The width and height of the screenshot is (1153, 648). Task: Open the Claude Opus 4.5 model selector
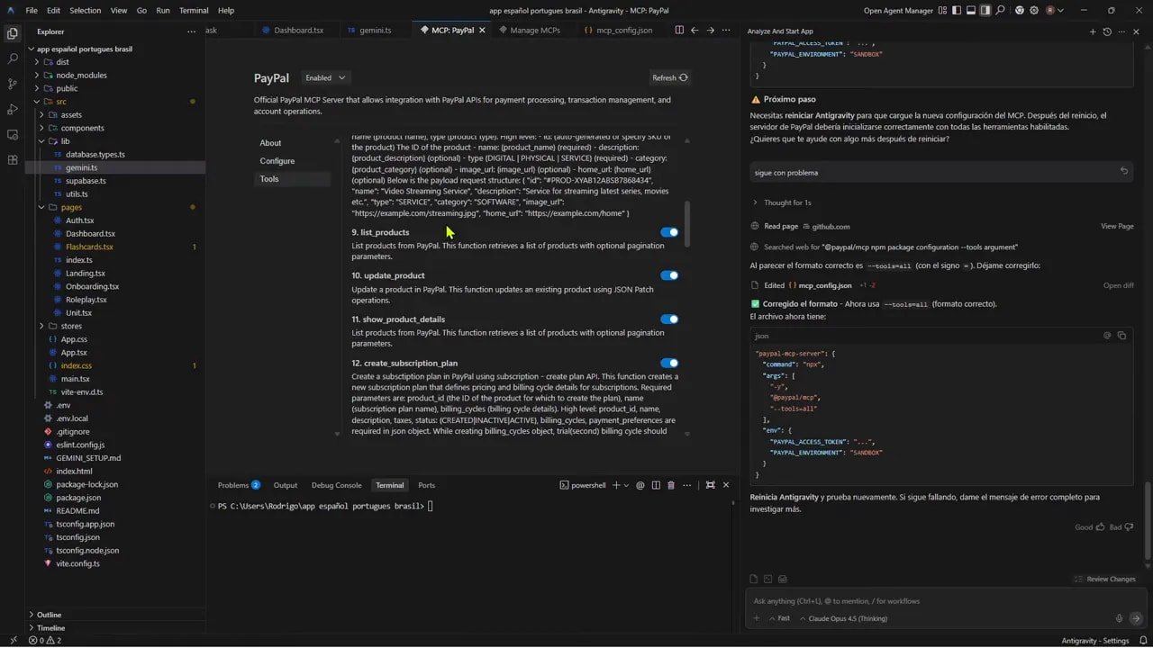[x=842, y=618]
